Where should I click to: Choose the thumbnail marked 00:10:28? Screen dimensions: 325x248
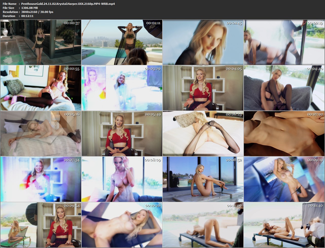pyautogui.click(x=122, y=225)
